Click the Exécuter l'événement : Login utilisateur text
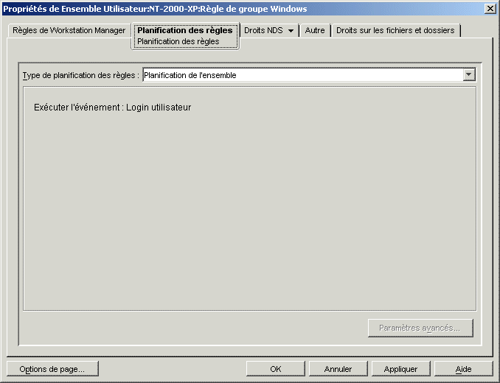 pos(113,108)
